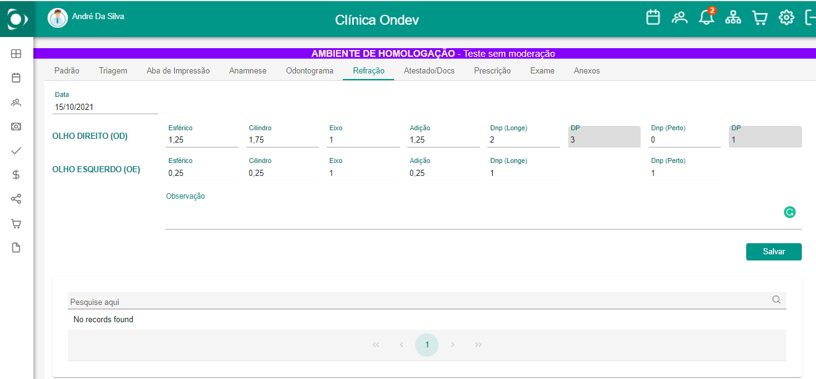Screen dimensions: 816x379
Task: Click the dashboard grid icon in sidebar
Action: coord(16,54)
